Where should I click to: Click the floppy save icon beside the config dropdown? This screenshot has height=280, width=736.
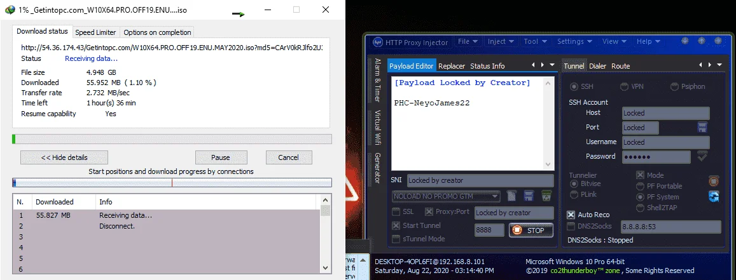pyautogui.click(x=529, y=196)
